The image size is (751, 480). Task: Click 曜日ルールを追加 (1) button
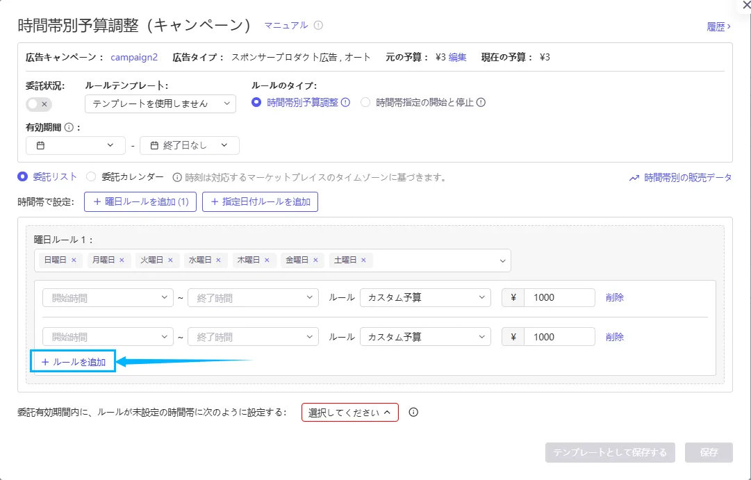[140, 201]
